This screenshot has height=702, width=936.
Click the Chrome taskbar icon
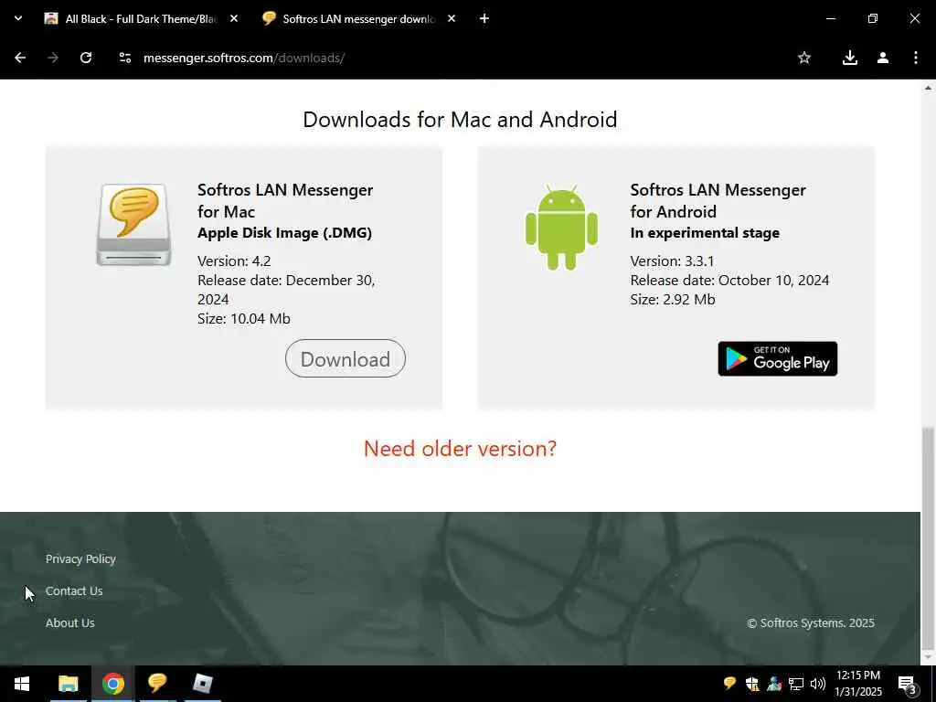[x=112, y=684]
